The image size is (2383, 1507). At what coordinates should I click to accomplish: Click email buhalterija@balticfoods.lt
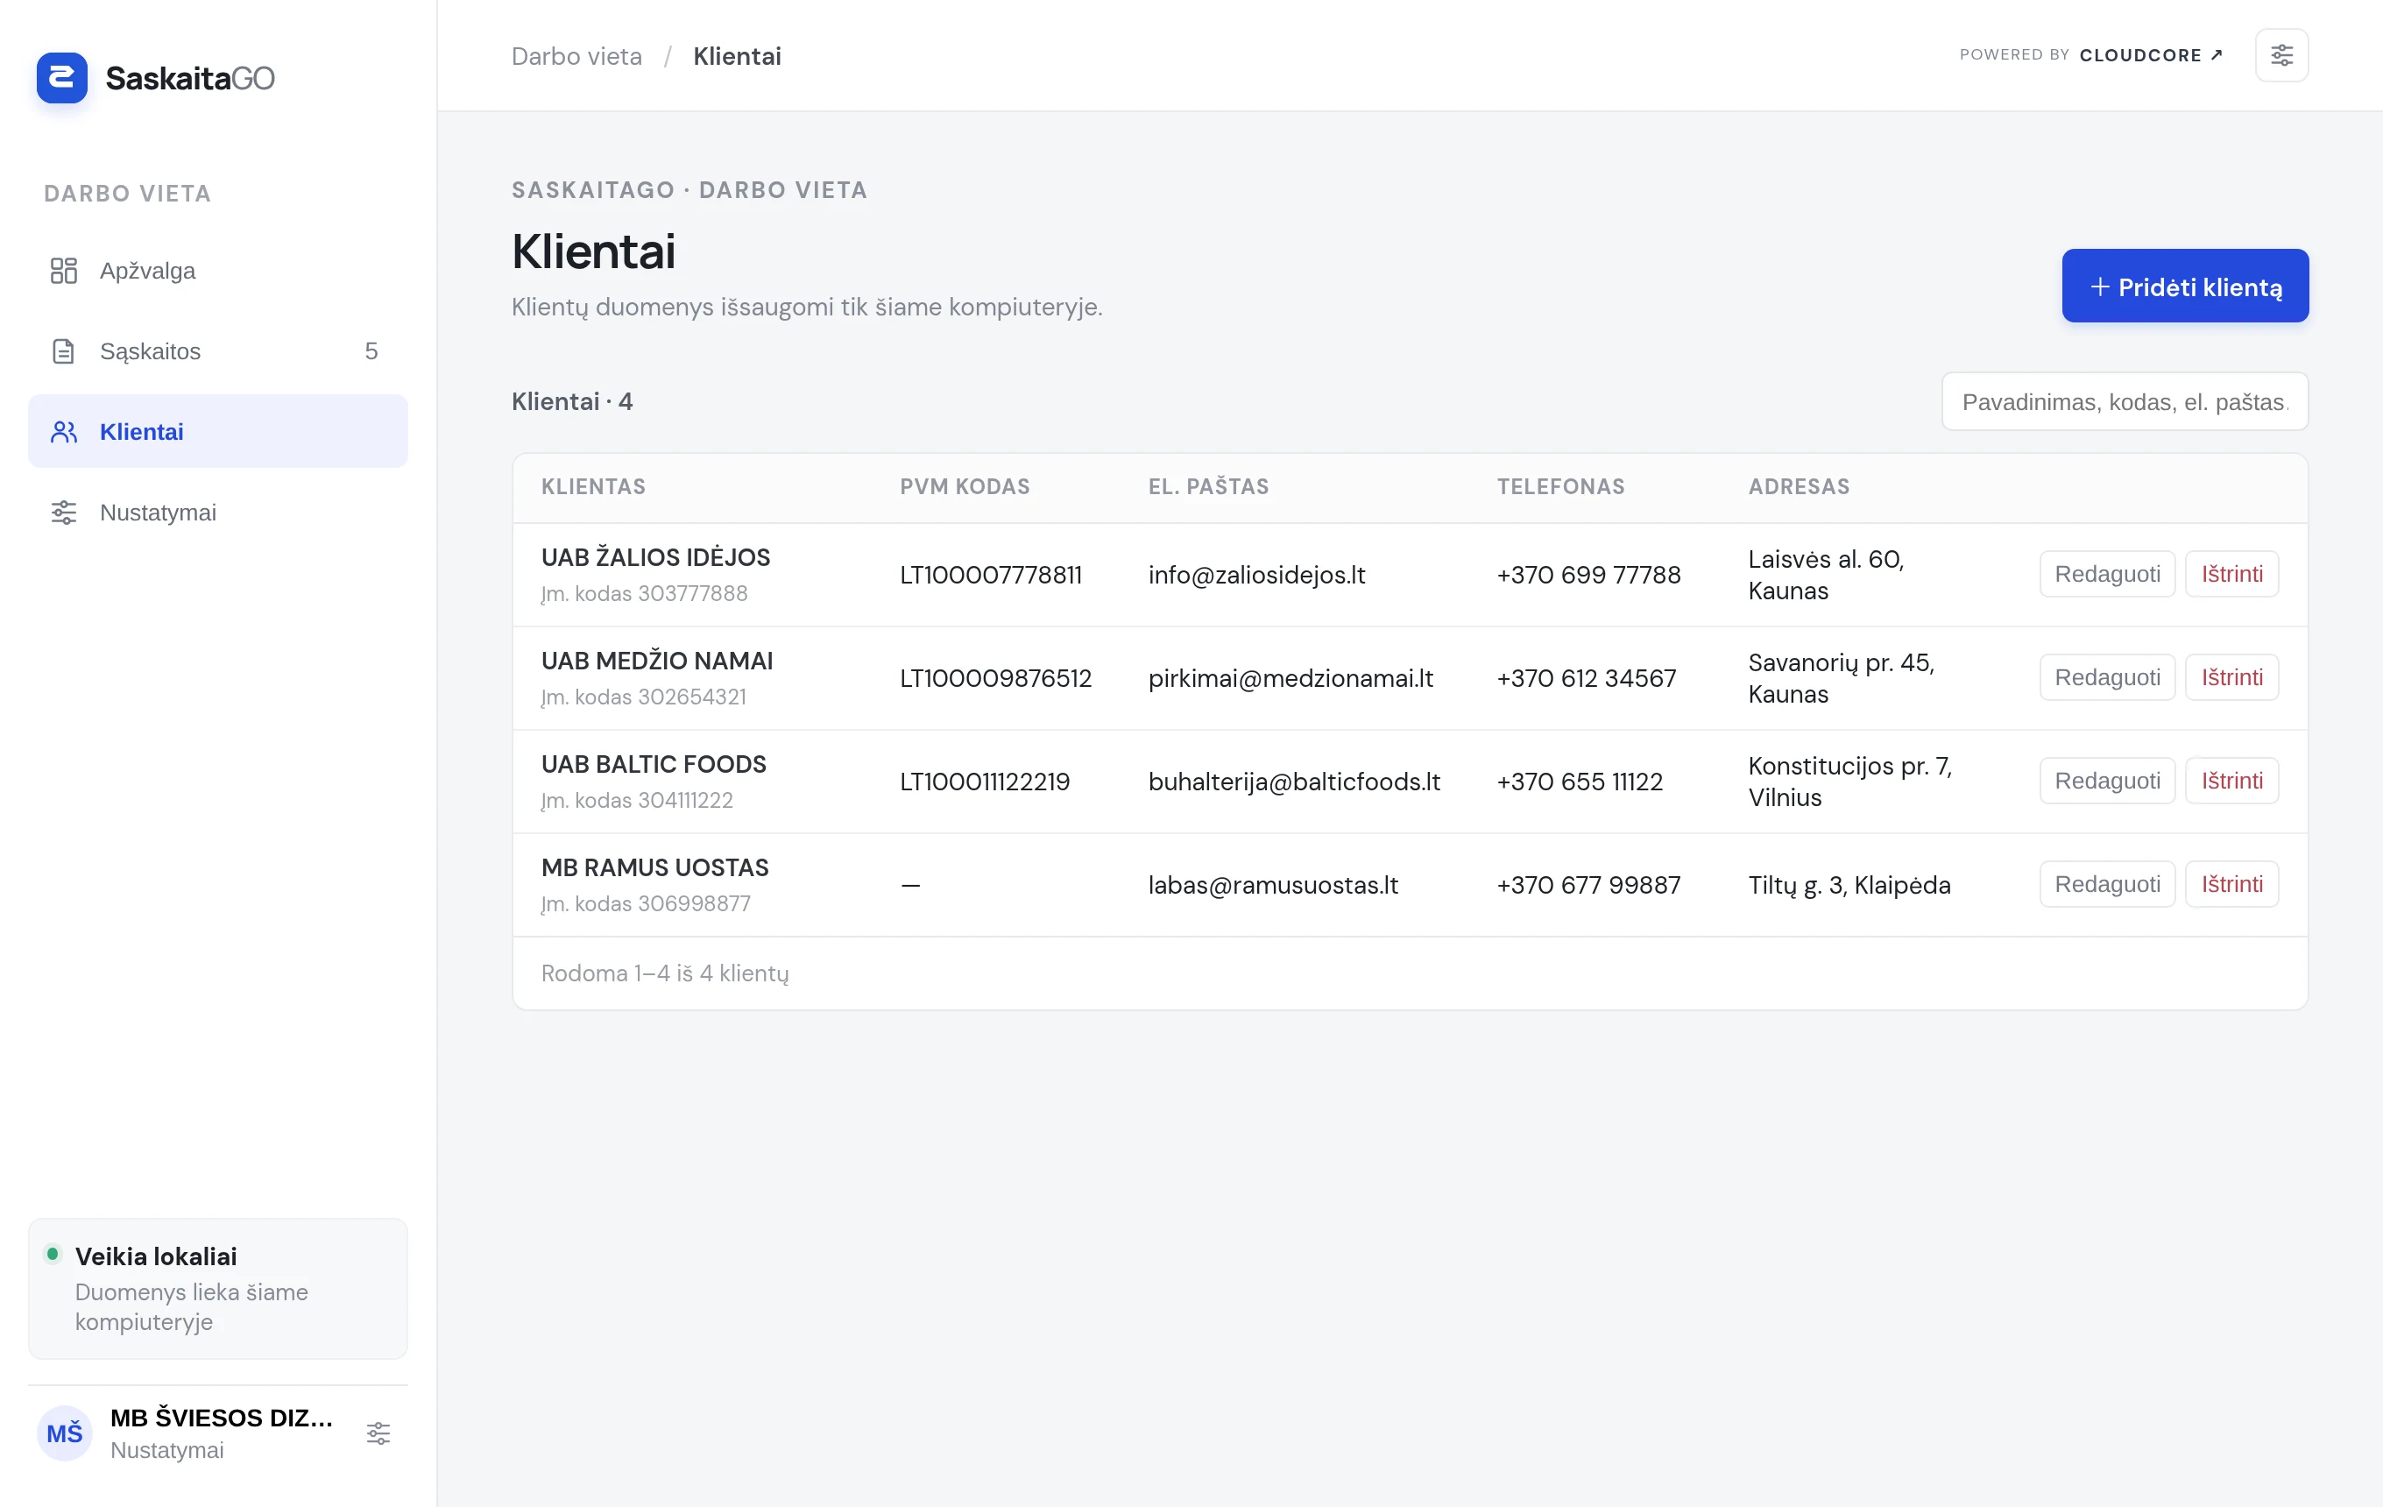click(x=1293, y=782)
